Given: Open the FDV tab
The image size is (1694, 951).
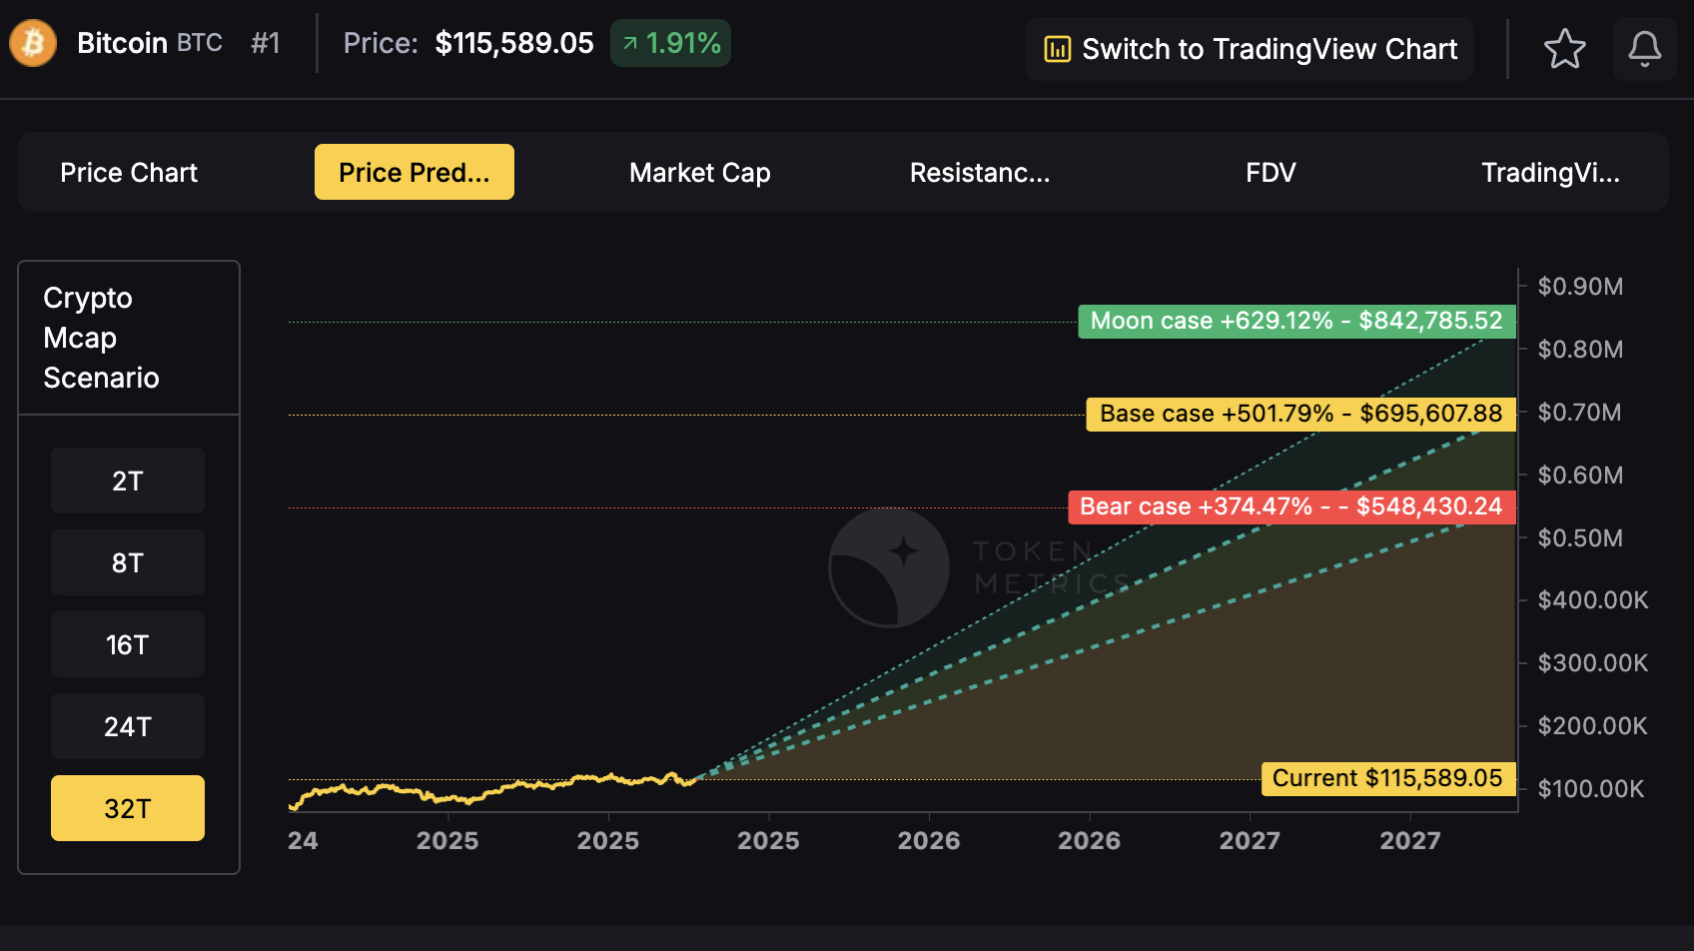Looking at the screenshot, I should pos(1270,172).
